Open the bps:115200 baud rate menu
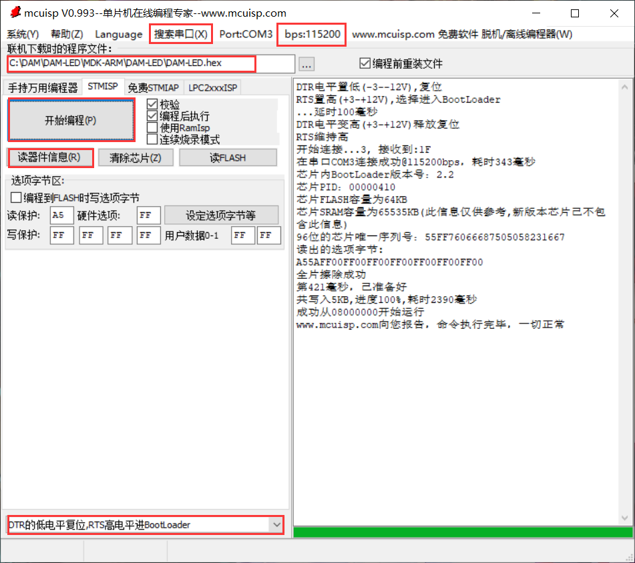 [312, 34]
